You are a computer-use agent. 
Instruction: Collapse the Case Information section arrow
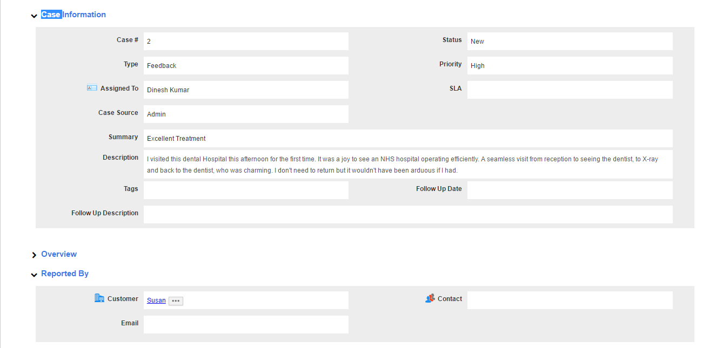[x=34, y=16]
